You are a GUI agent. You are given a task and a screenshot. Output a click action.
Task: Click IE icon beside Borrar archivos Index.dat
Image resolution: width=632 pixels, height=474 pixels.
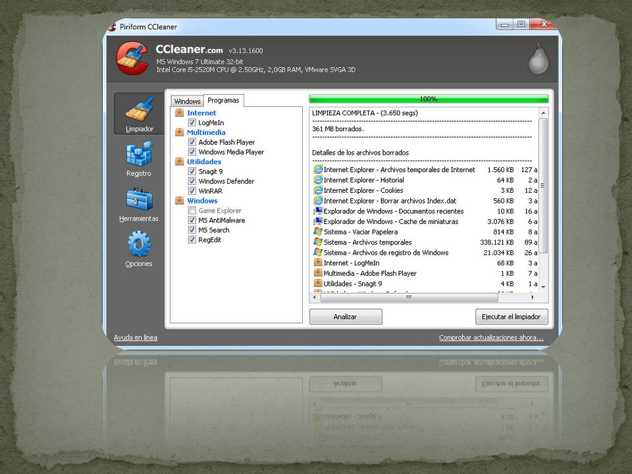(x=318, y=201)
